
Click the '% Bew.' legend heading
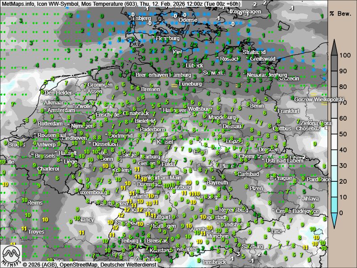pos(342,13)
